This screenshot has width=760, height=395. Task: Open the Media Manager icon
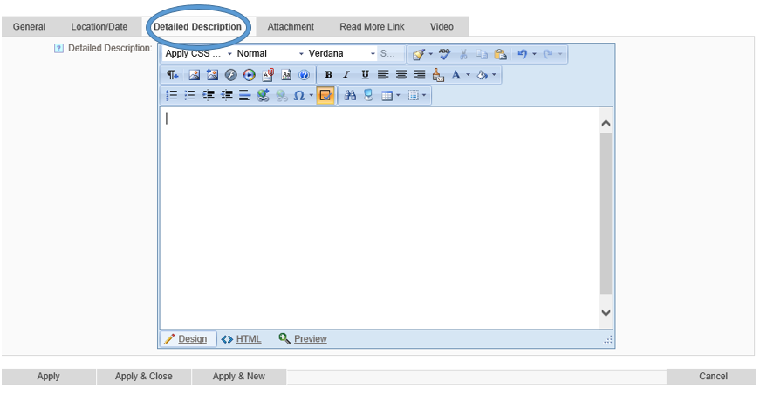click(x=250, y=74)
